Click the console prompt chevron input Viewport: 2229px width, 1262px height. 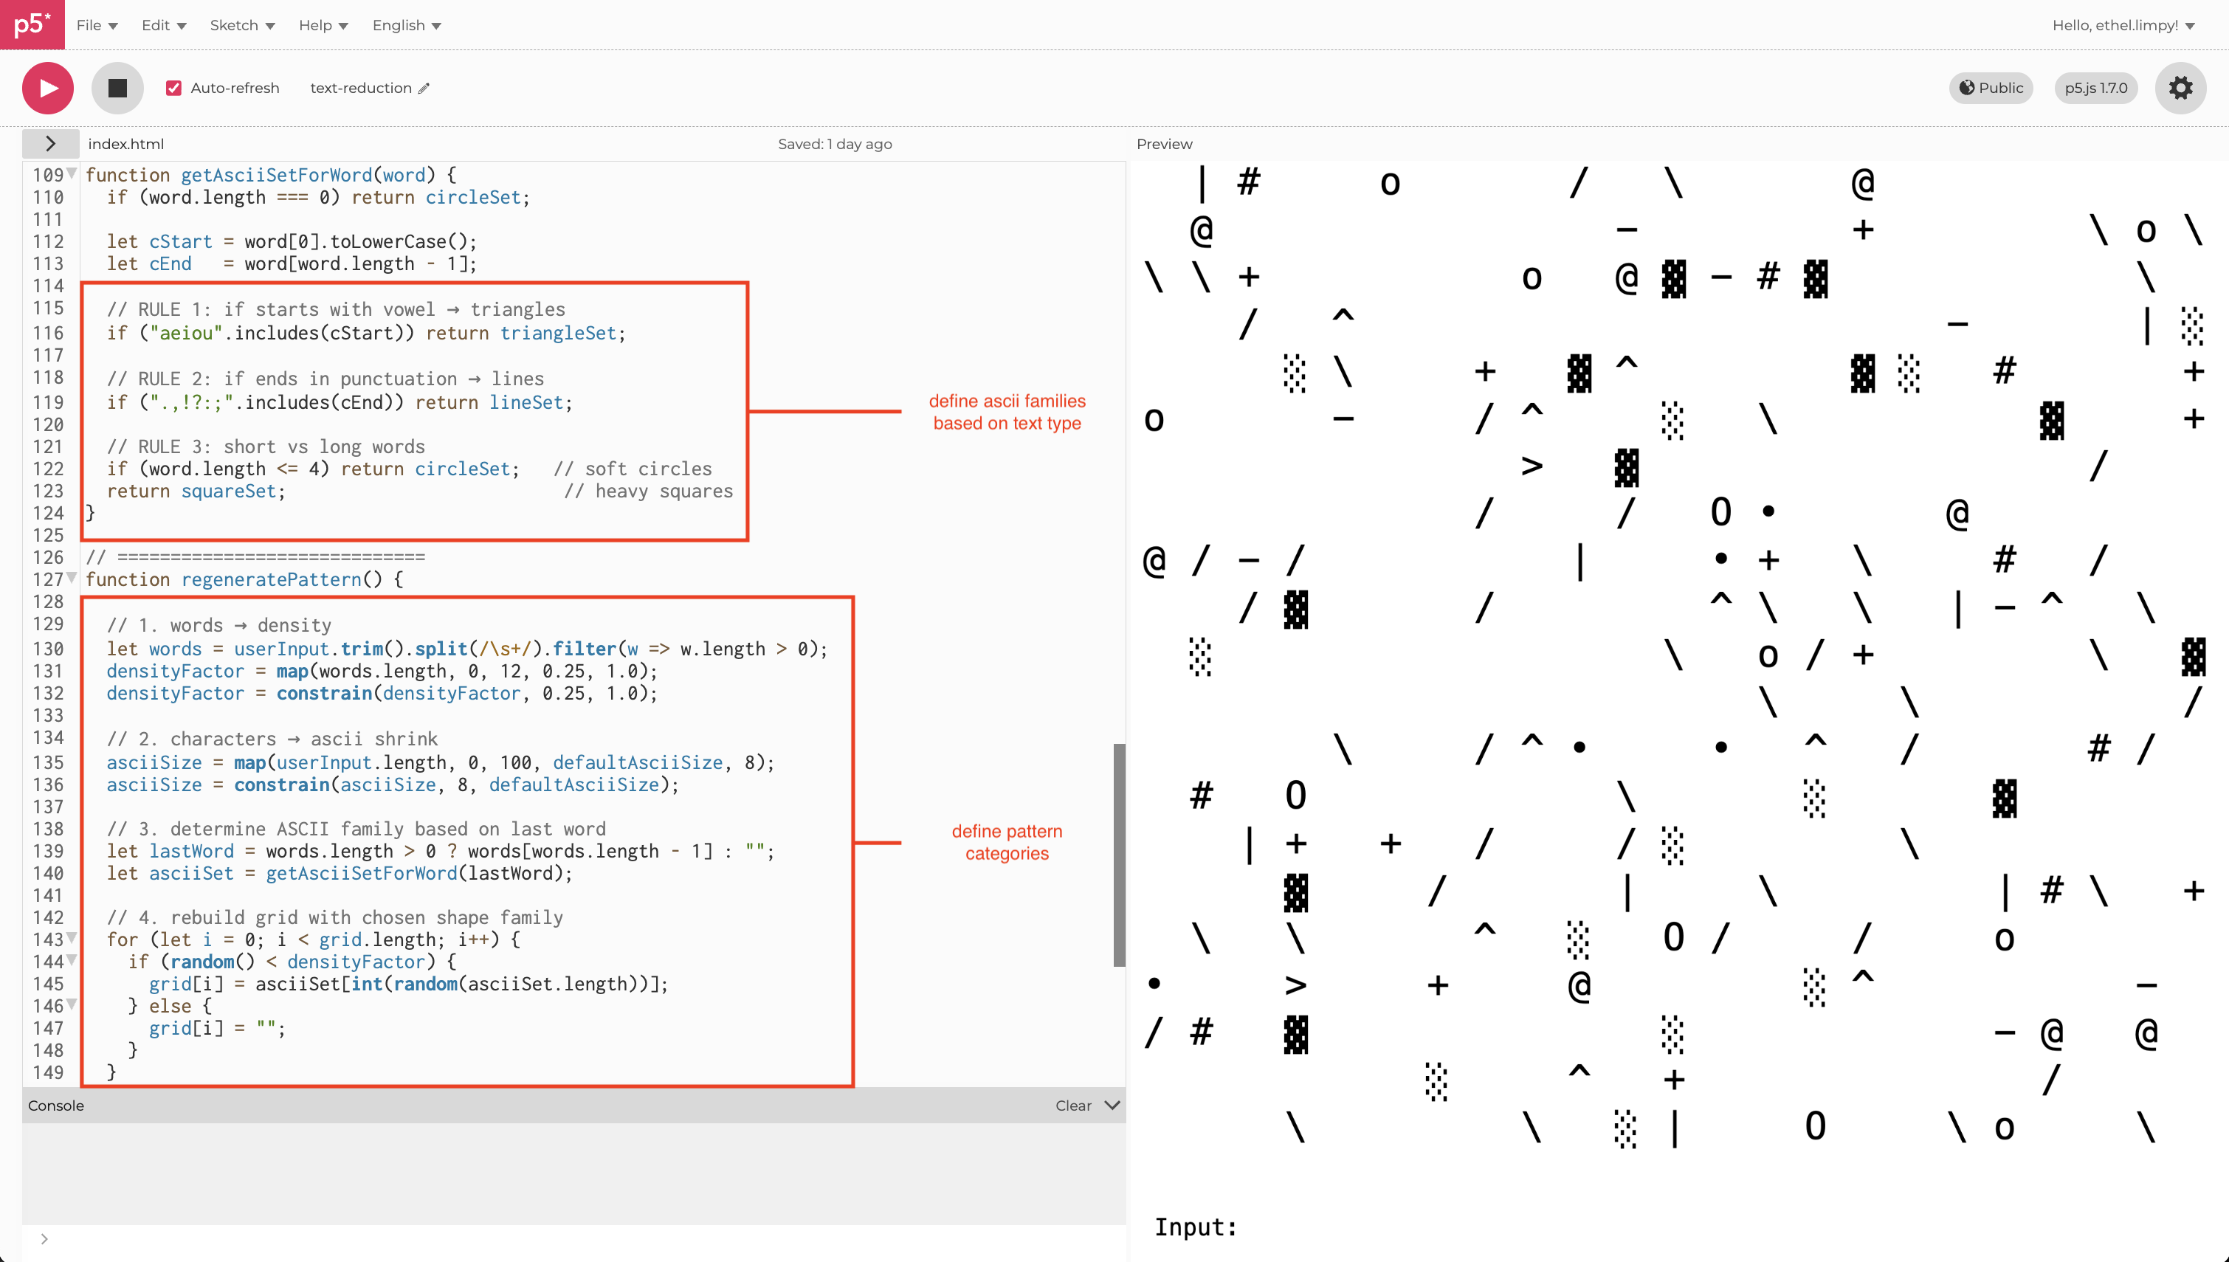point(44,1238)
